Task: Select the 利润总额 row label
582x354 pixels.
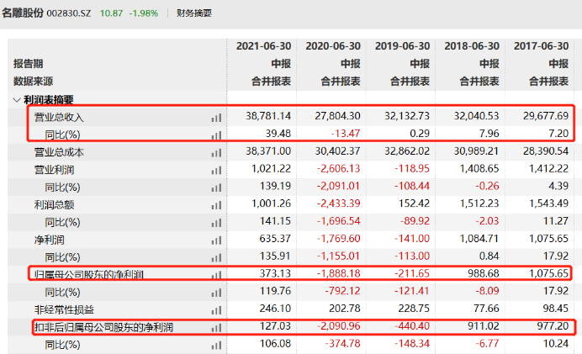Action: click(54, 205)
